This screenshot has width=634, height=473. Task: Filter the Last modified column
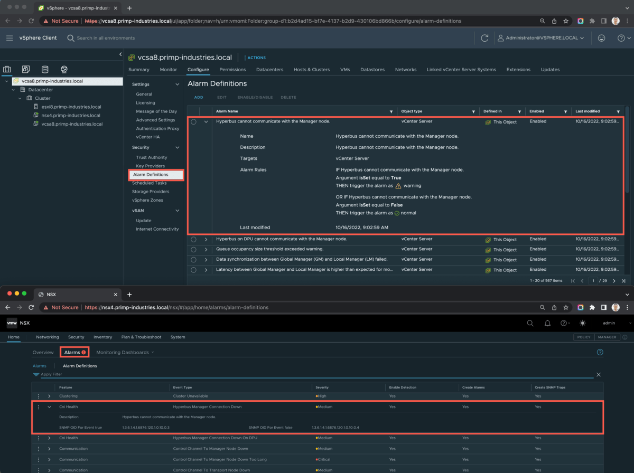(x=618, y=112)
